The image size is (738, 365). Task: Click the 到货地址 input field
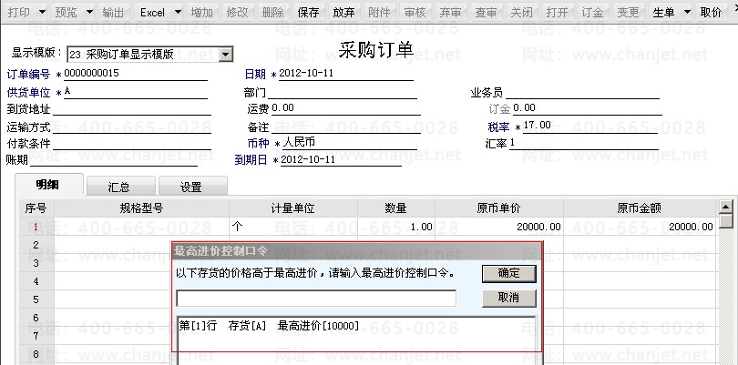pyautogui.click(x=132, y=108)
